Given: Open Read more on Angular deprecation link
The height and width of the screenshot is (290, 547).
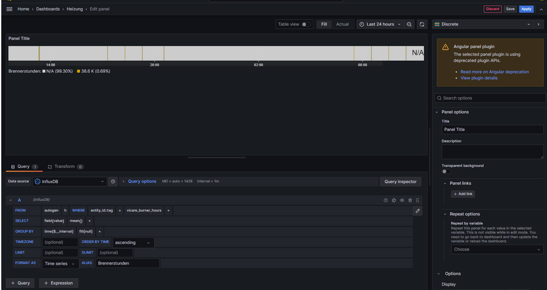Looking at the screenshot, I should coord(494,72).
